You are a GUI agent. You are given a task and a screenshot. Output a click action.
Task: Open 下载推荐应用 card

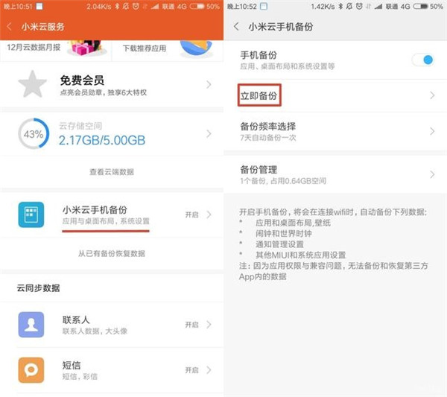pyautogui.click(x=168, y=51)
